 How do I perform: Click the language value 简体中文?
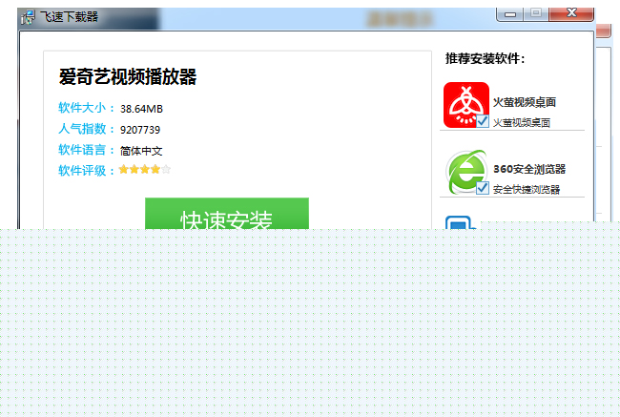point(141,151)
